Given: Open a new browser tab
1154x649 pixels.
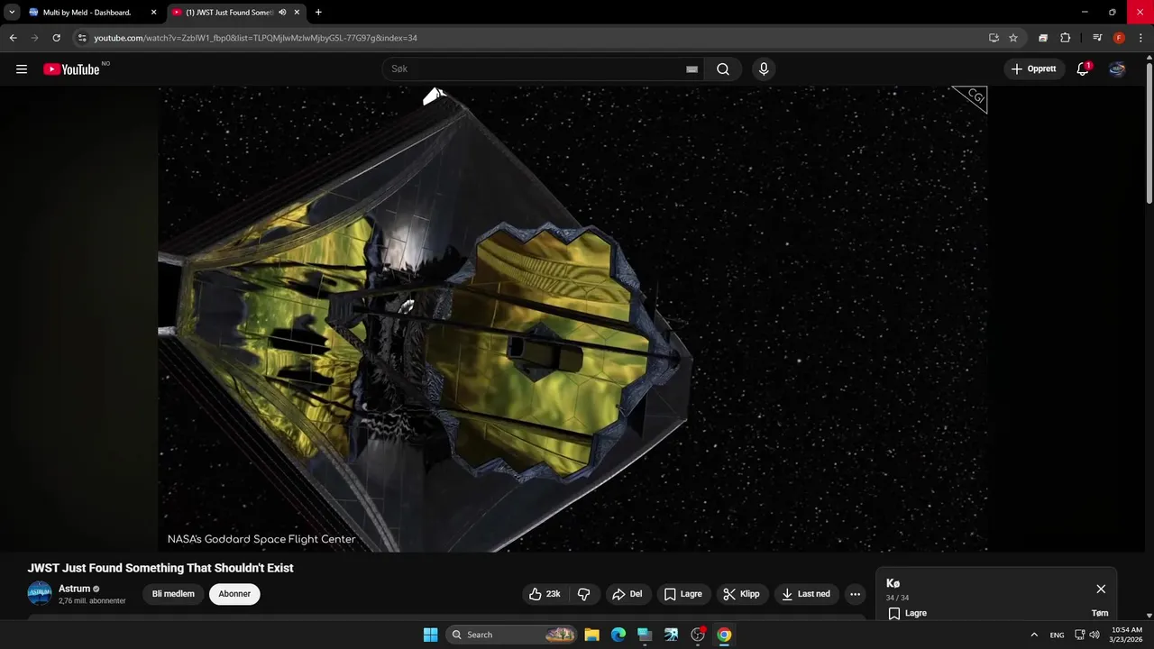Looking at the screenshot, I should pyautogui.click(x=318, y=13).
